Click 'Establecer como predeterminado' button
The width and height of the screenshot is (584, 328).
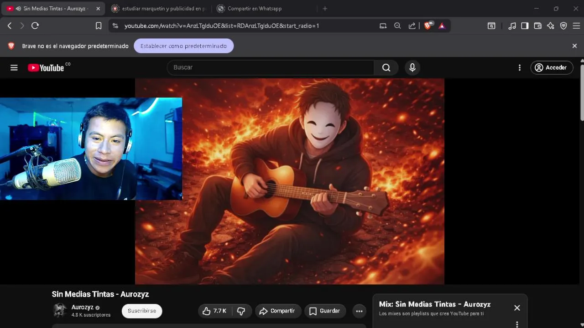point(183,46)
